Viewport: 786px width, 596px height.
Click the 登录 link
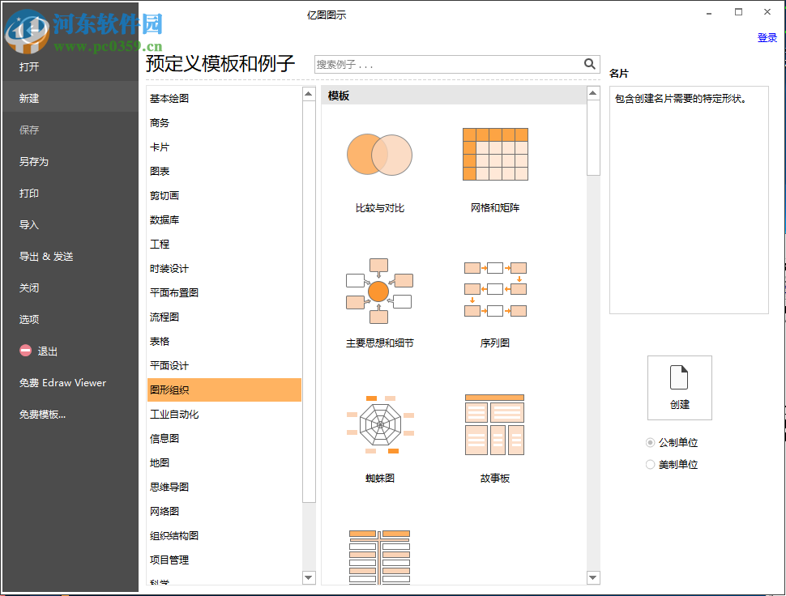[767, 36]
